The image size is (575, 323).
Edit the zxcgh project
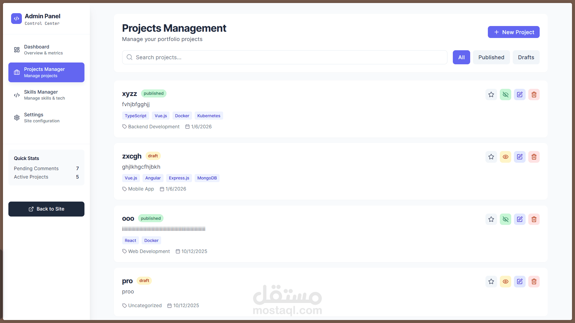click(520, 157)
